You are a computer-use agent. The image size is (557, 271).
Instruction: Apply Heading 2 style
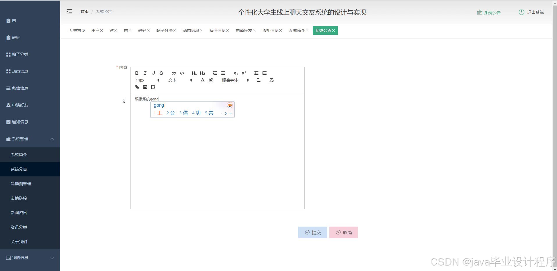click(203, 73)
